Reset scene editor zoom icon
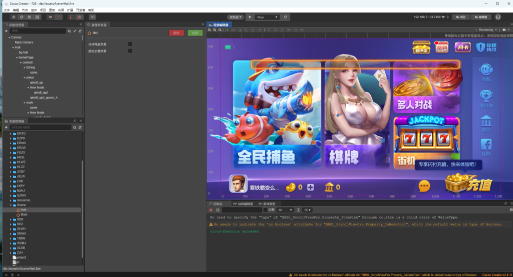 pos(220,29)
